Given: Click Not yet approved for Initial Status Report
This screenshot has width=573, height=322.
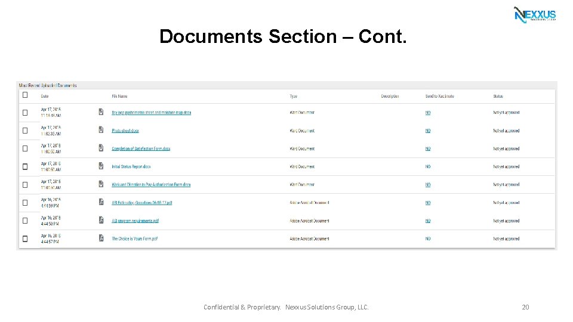Looking at the screenshot, I should pos(506,166).
